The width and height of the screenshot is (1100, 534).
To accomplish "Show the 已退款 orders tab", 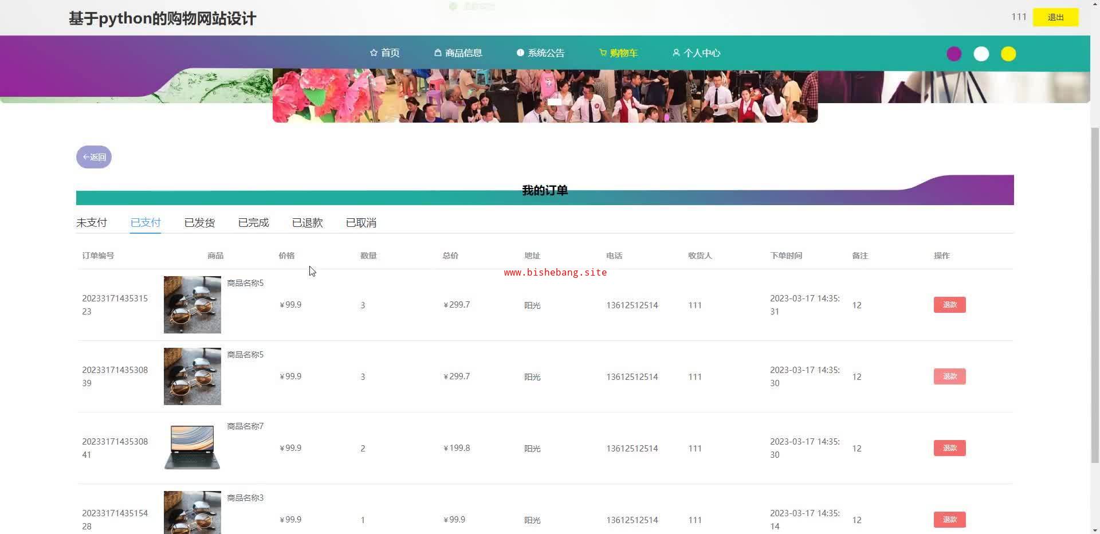I will click(307, 223).
